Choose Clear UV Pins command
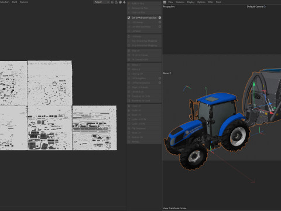Image resolution: width=281 pixels, height=211 pixels. [144, 12]
